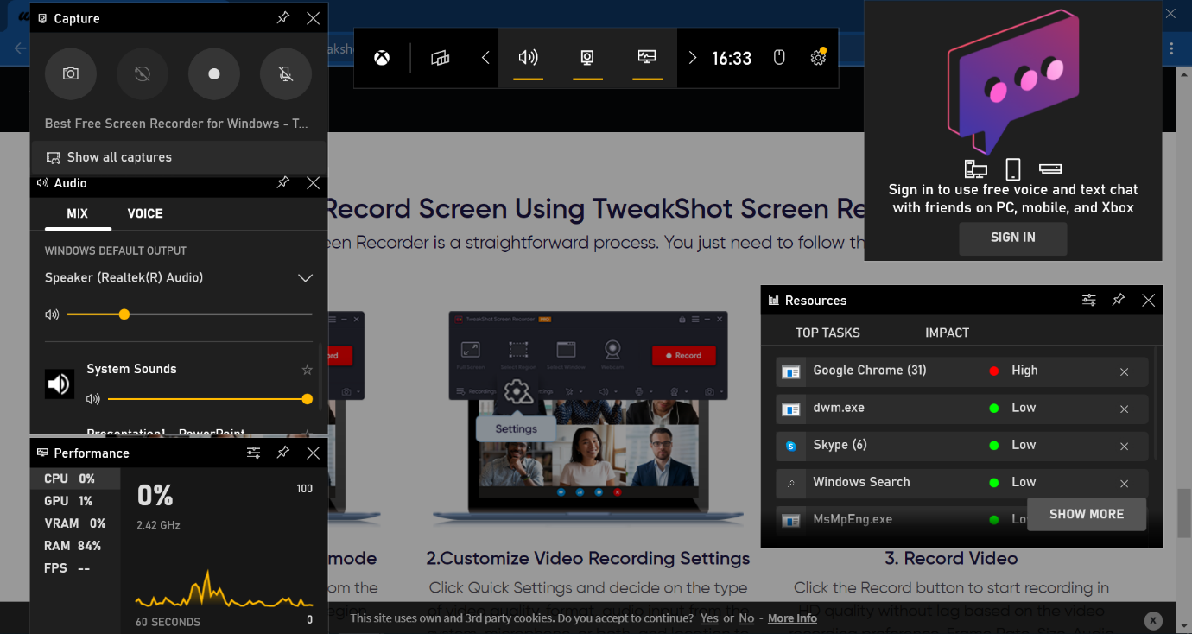The image size is (1192, 634).
Task: Show more widgets with right chevron
Action: (x=692, y=58)
